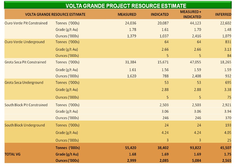
Task: Select the Grota Seca Pit Constrained label
Action: (x=25, y=62)
